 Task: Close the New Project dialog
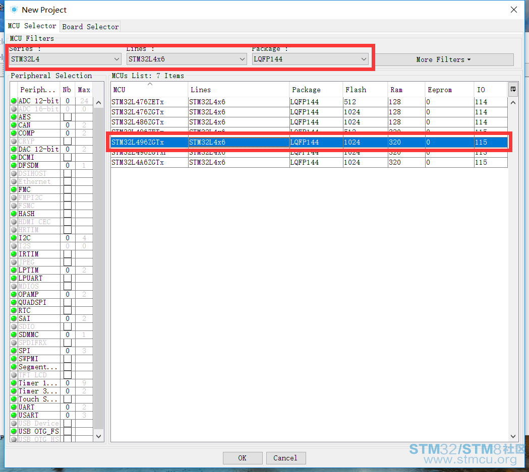click(x=513, y=10)
